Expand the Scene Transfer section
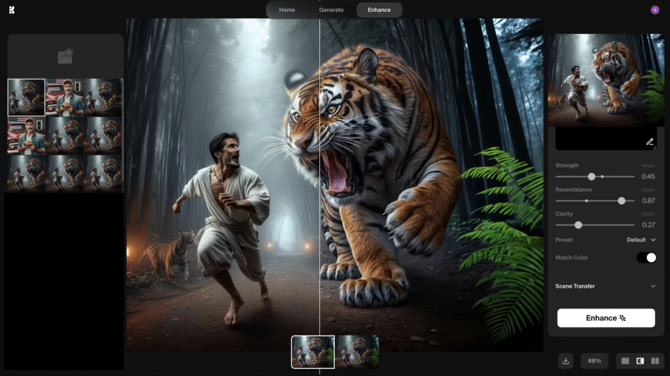This screenshot has height=376, width=670. [x=606, y=286]
